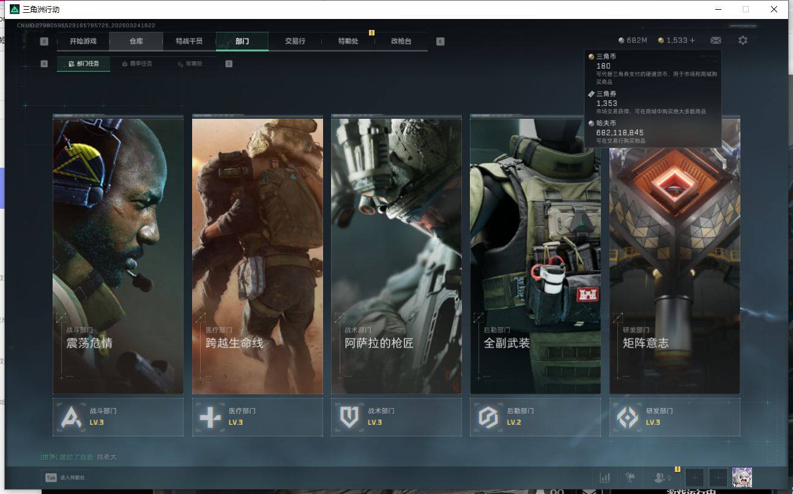Viewport: 793px width, 494px height.
Task: Open the friends list icon
Action: point(661,477)
